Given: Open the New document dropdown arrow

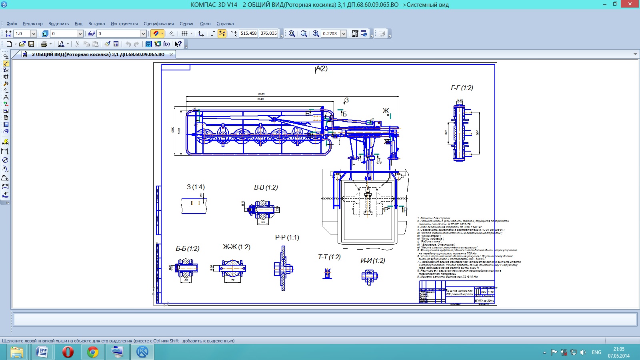Looking at the screenshot, I should click(x=16, y=44).
